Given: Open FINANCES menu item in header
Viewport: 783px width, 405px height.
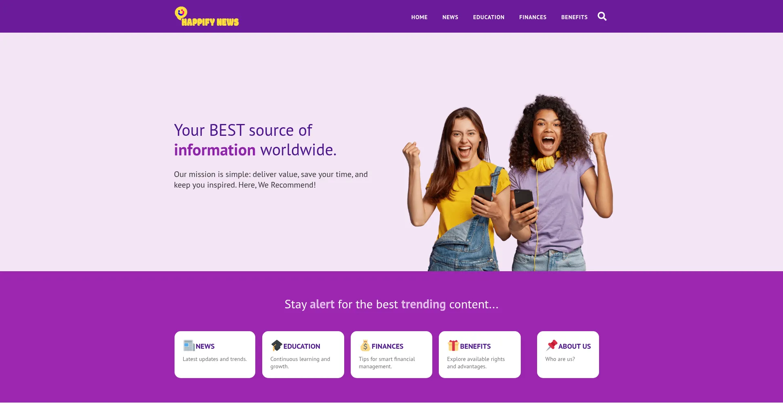Looking at the screenshot, I should pos(533,17).
